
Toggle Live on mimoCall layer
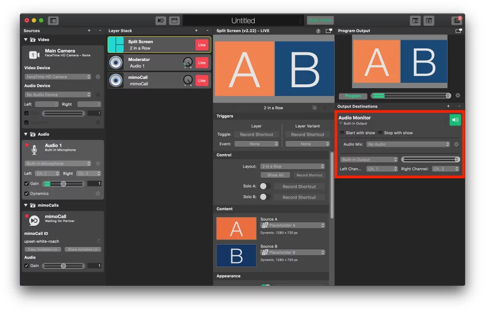pyautogui.click(x=202, y=80)
